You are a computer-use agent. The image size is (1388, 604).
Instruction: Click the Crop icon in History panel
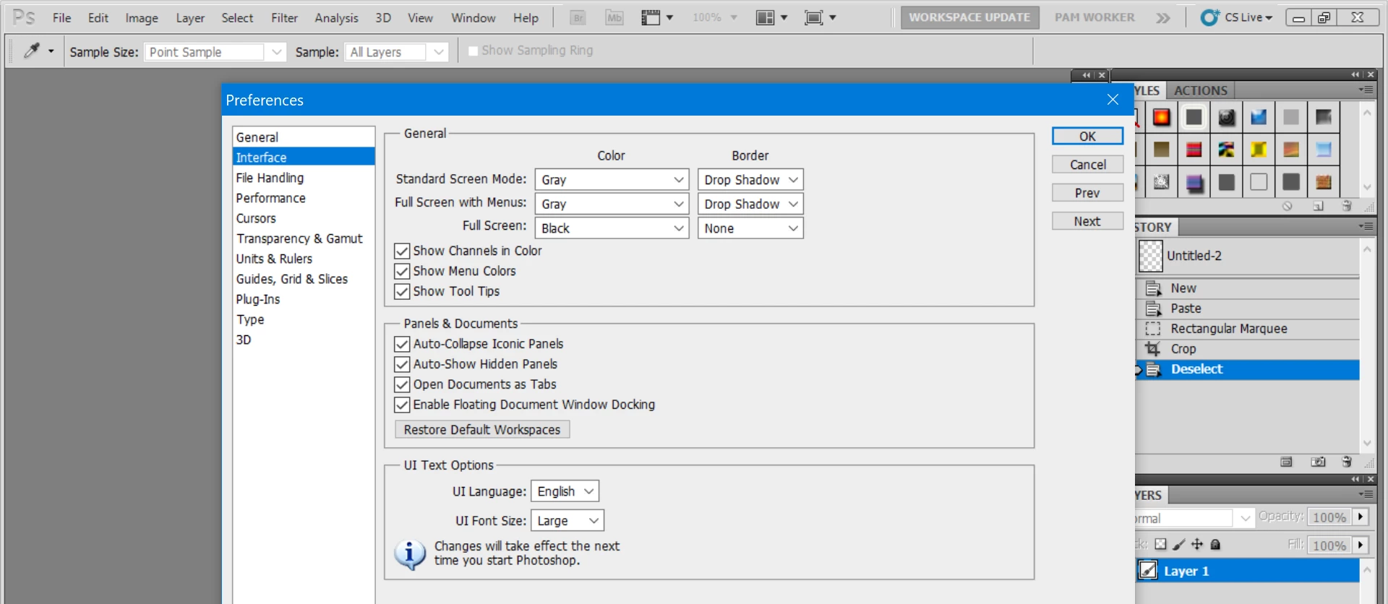(x=1152, y=349)
